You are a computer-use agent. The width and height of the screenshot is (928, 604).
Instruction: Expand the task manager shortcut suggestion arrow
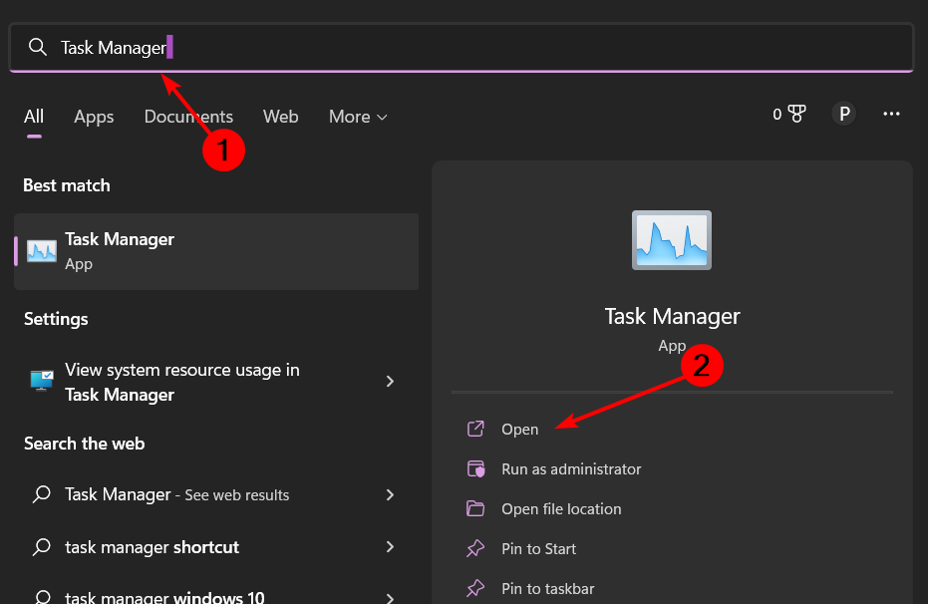[391, 547]
